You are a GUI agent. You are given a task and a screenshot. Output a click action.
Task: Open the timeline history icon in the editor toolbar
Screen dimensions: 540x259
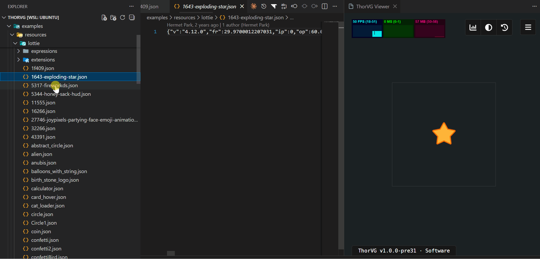(264, 6)
